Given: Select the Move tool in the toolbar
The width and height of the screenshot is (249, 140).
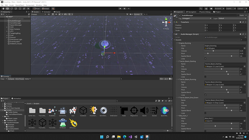Looking at the screenshot, I should 8,9.
